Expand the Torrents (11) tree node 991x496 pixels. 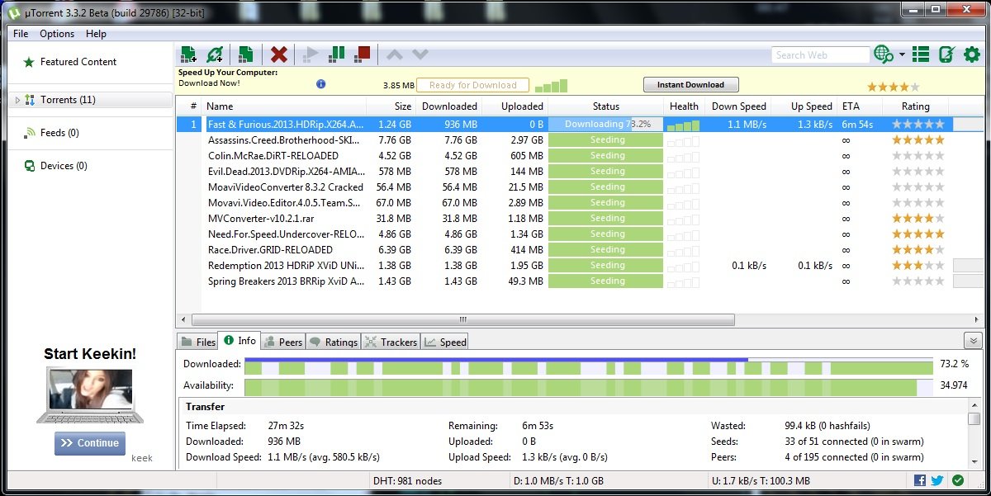18,100
